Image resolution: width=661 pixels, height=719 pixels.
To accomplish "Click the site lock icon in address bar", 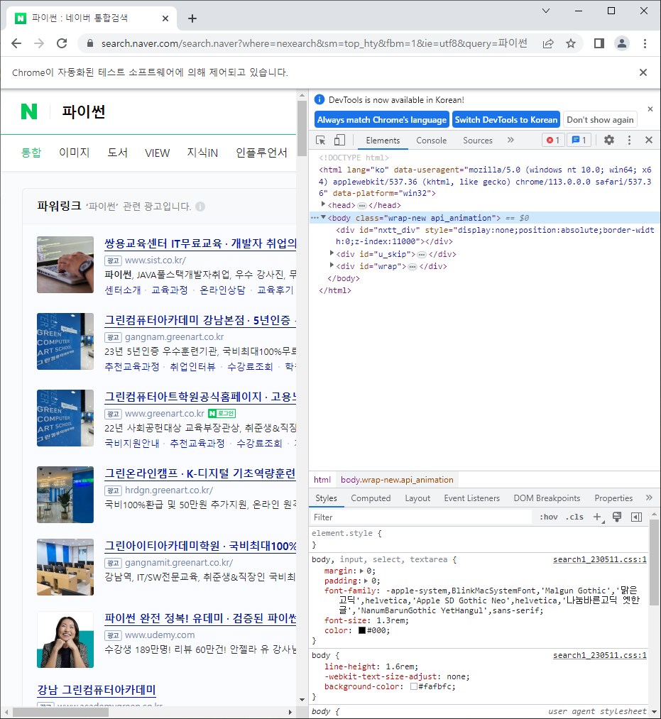I will coord(90,43).
